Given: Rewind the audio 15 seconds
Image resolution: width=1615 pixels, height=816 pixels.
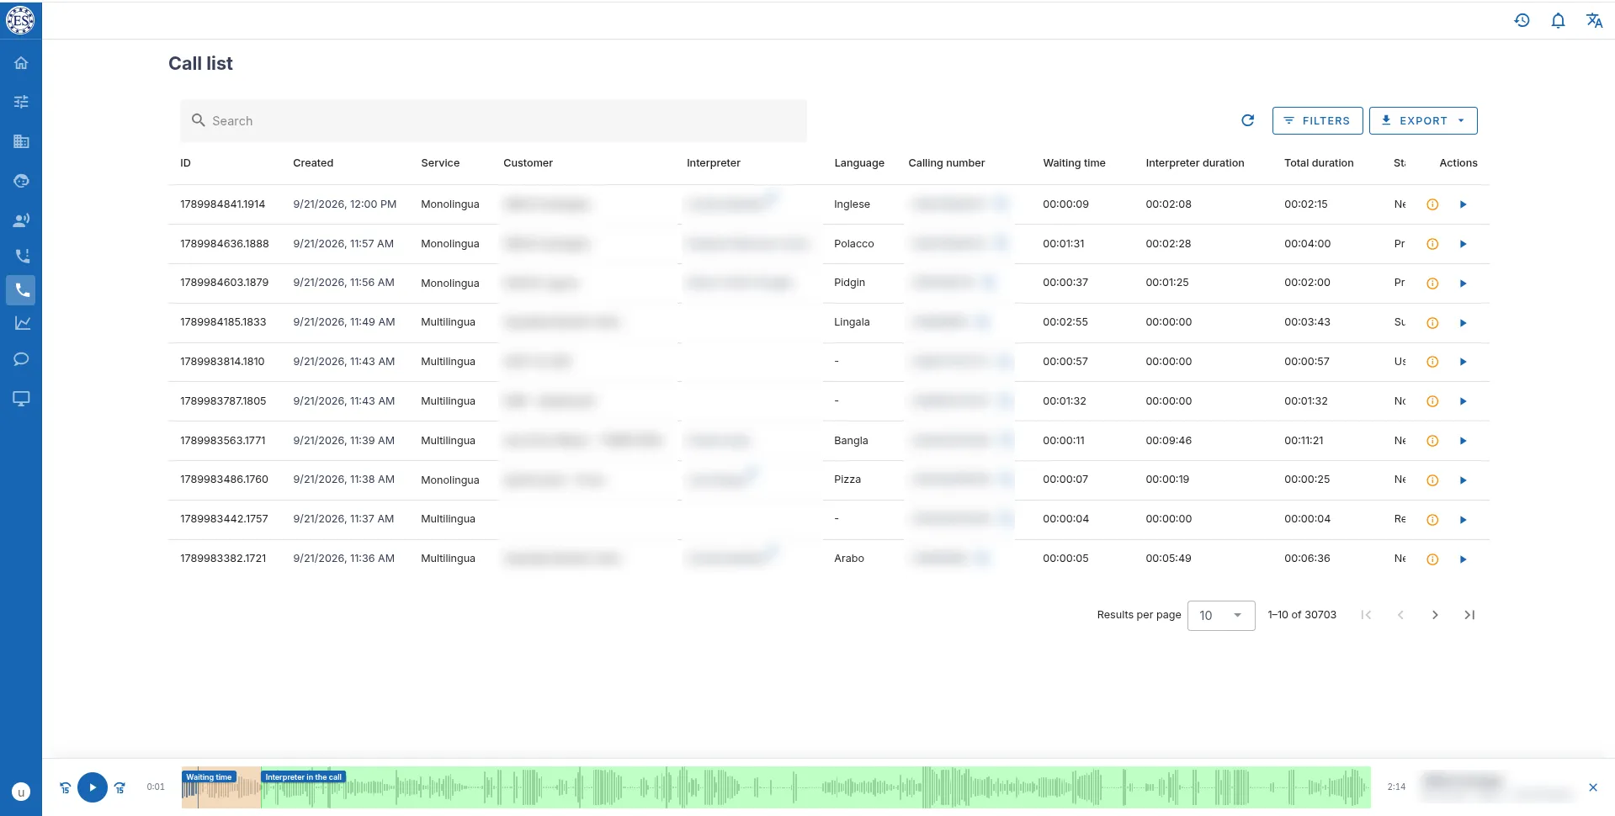Looking at the screenshot, I should tap(65, 787).
